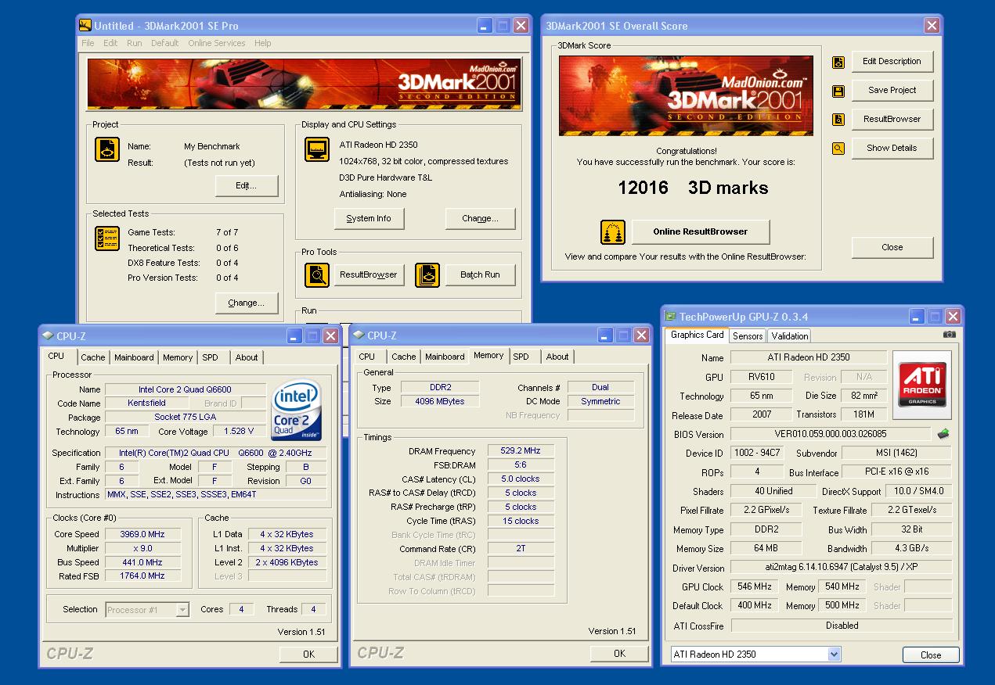
Task: Click ResultBrowser button in score window
Action: (x=892, y=120)
